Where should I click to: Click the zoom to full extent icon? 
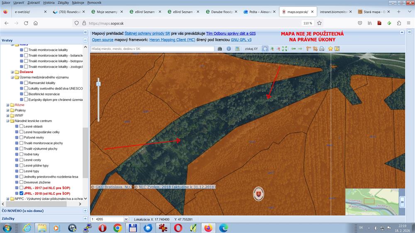click(285, 49)
